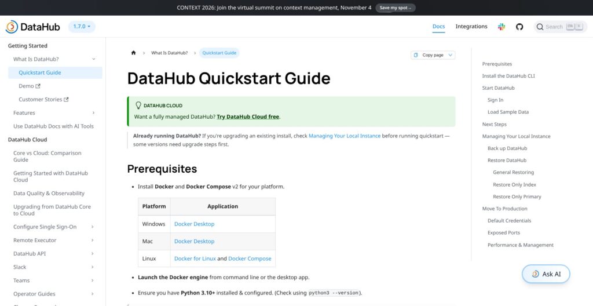This screenshot has height=306, width=593.
Task: Click the Search input field
Action: (561, 27)
